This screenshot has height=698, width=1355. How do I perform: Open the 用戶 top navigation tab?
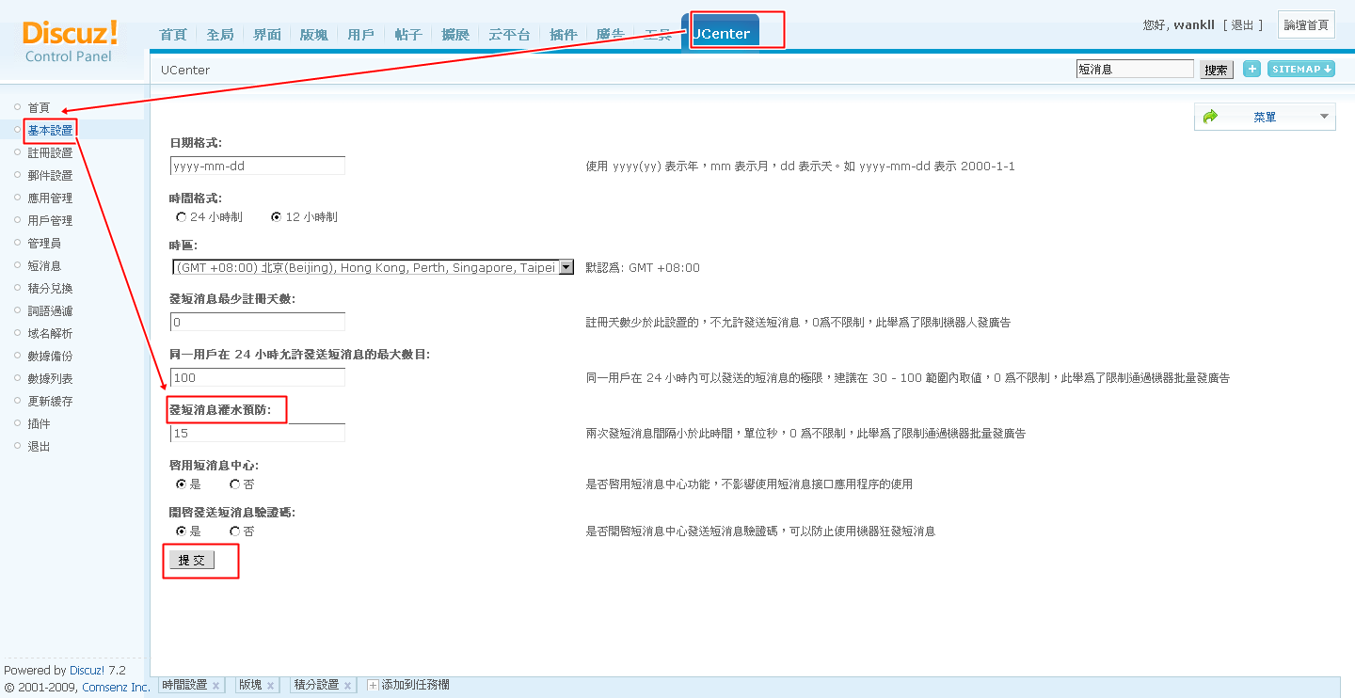point(361,35)
